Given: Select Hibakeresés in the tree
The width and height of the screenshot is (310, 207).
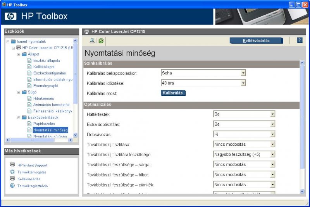Looking at the screenshot, I should (x=43, y=98).
